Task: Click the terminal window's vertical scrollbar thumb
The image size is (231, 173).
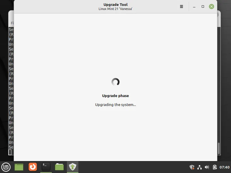Action: (219, 148)
